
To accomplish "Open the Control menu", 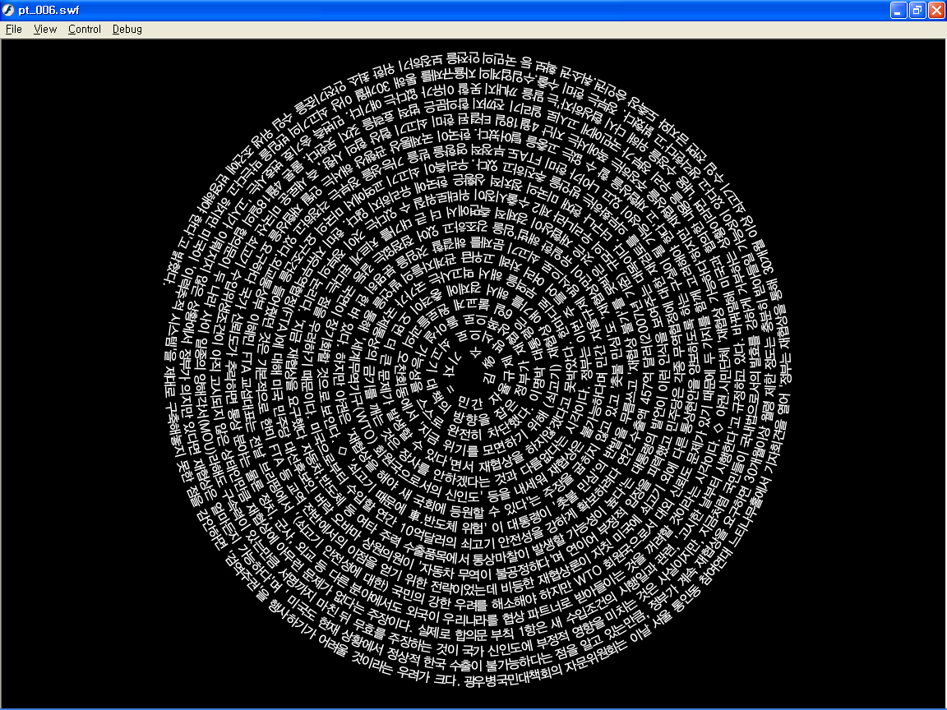I will pyautogui.click(x=83, y=29).
